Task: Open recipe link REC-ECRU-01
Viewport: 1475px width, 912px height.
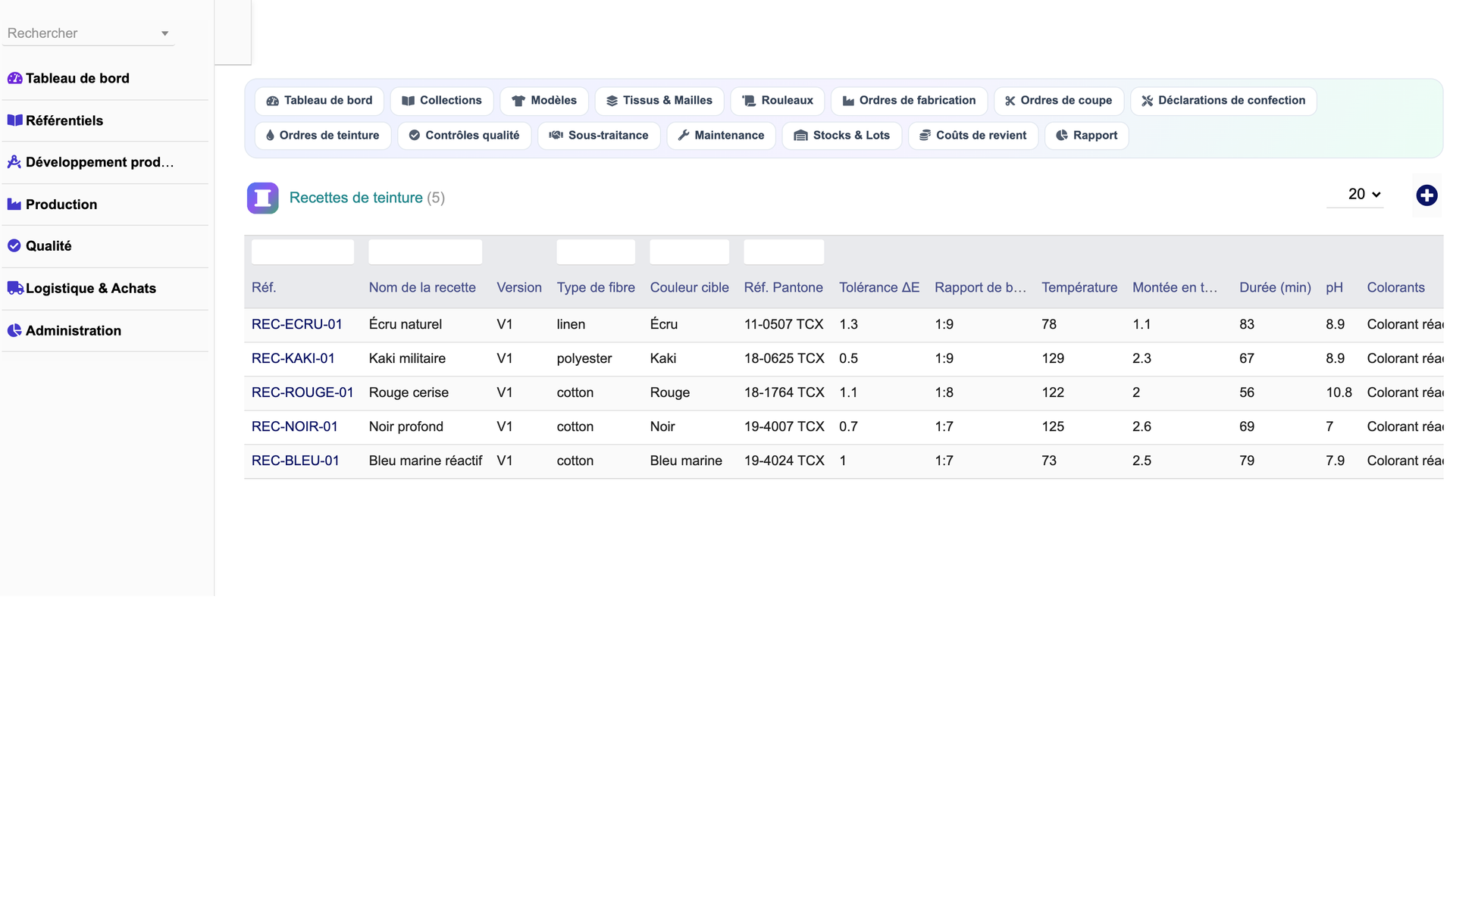Action: click(297, 324)
